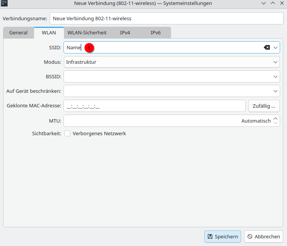This screenshot has height=246, width=287.
Task: Expand the BSSID dropdown
Action: [276, 76]
